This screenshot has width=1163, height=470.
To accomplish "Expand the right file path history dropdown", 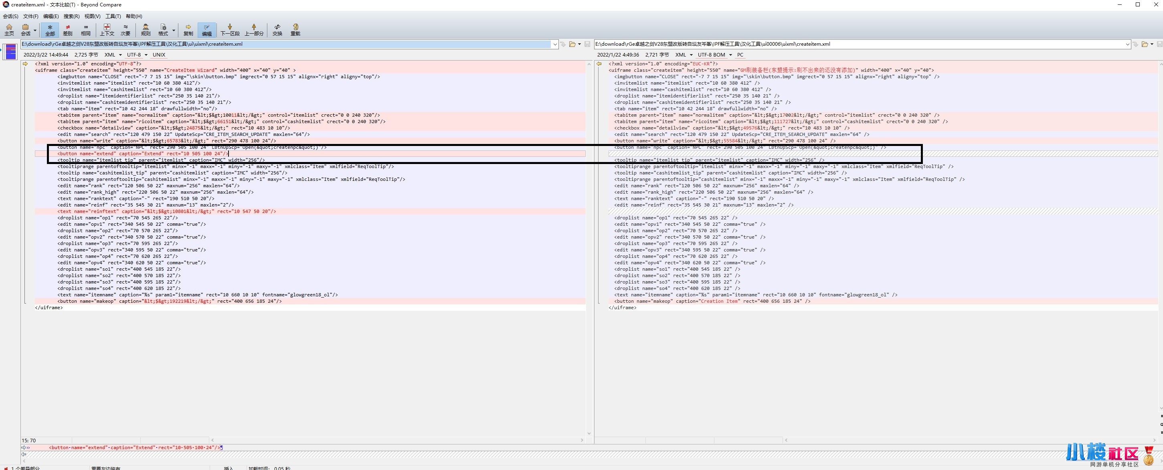I will 1127,44.
